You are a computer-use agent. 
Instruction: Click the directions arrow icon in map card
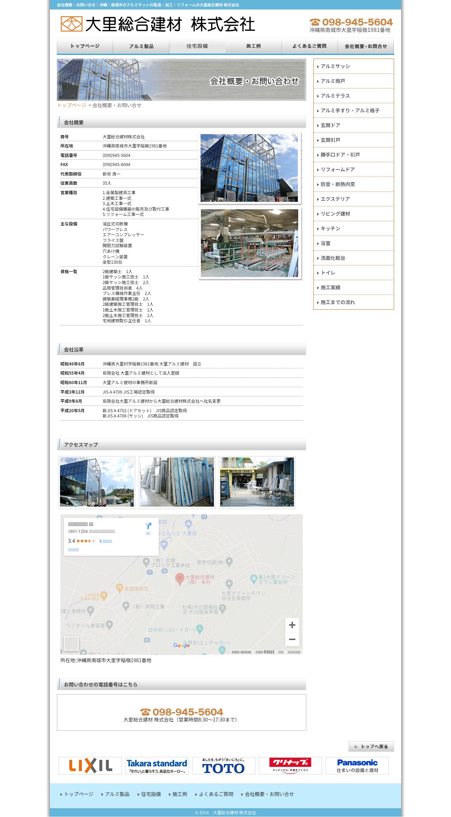[x=148, y=526]
